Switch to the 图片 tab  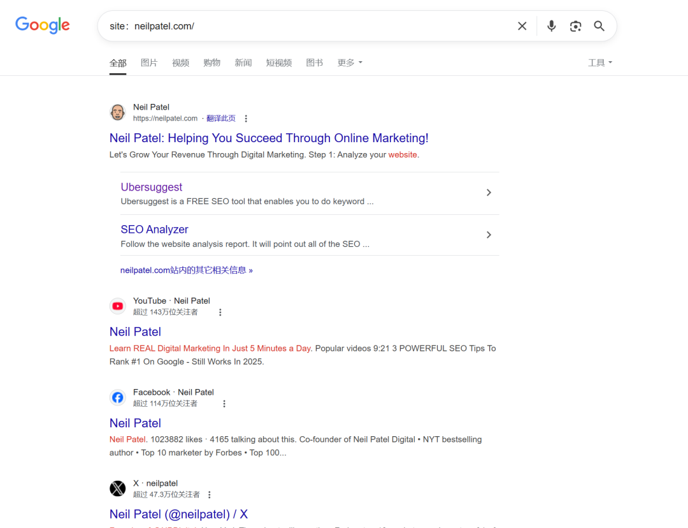tap(149, 63)
